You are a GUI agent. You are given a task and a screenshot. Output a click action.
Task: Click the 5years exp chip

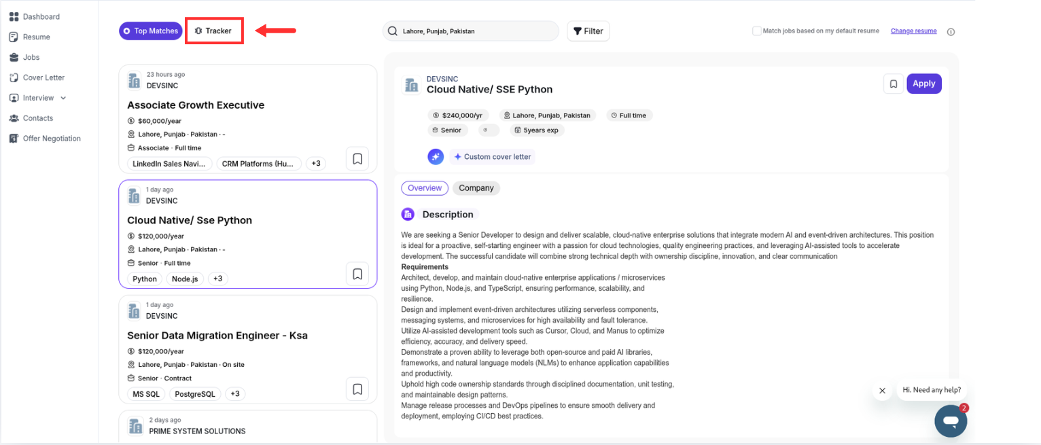point(537,130)
